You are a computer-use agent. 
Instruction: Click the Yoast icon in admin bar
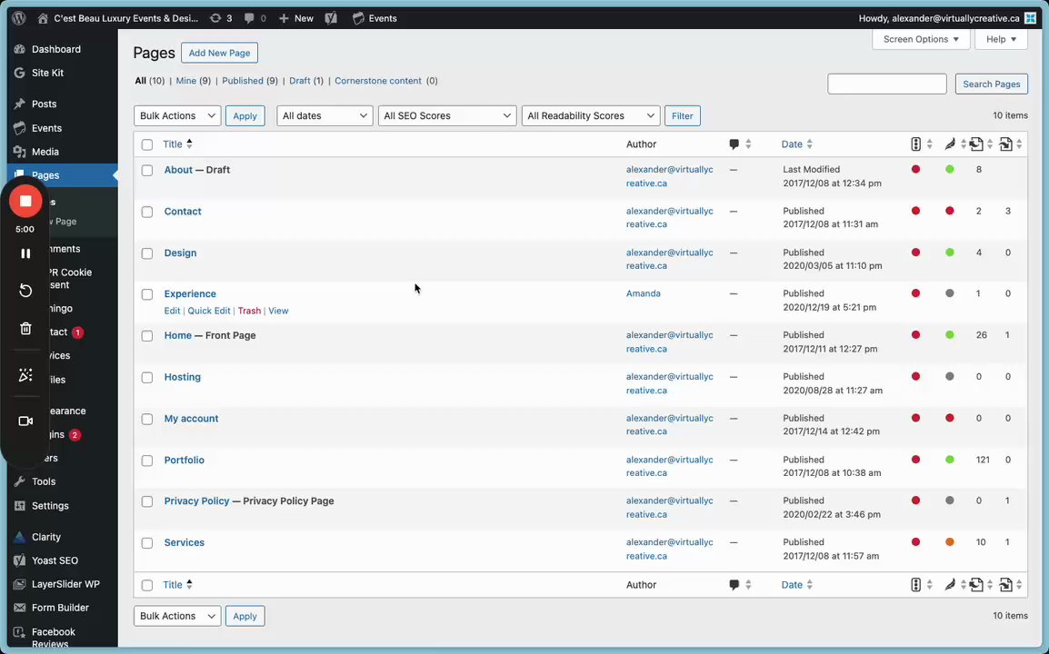click(x=331, y=18)
